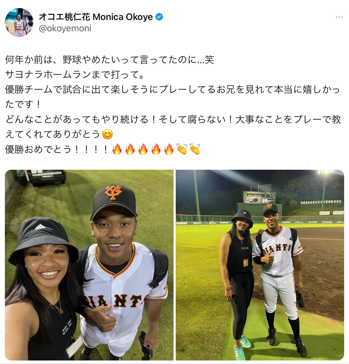Click the tweet line starting 何年か前は
This screenshot has width=349, height=364.
[109, 60]
